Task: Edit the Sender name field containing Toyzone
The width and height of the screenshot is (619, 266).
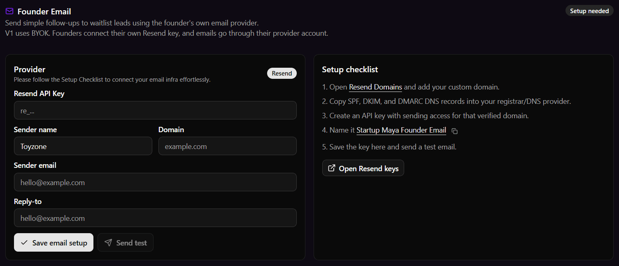Action: coord(83,146)
